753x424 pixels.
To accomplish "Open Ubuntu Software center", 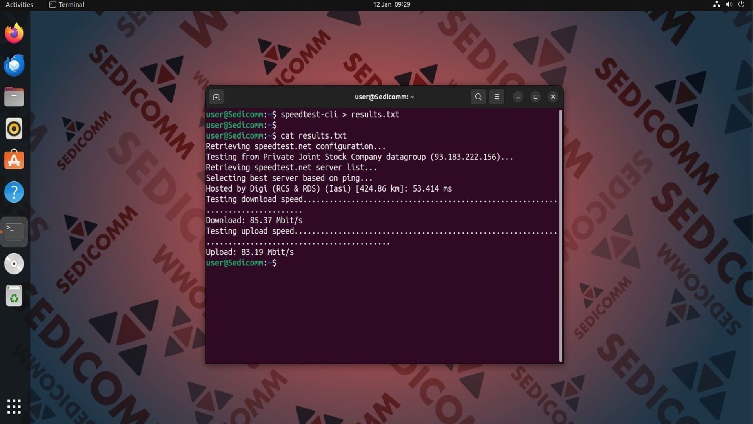I will (x=14, y=160).
